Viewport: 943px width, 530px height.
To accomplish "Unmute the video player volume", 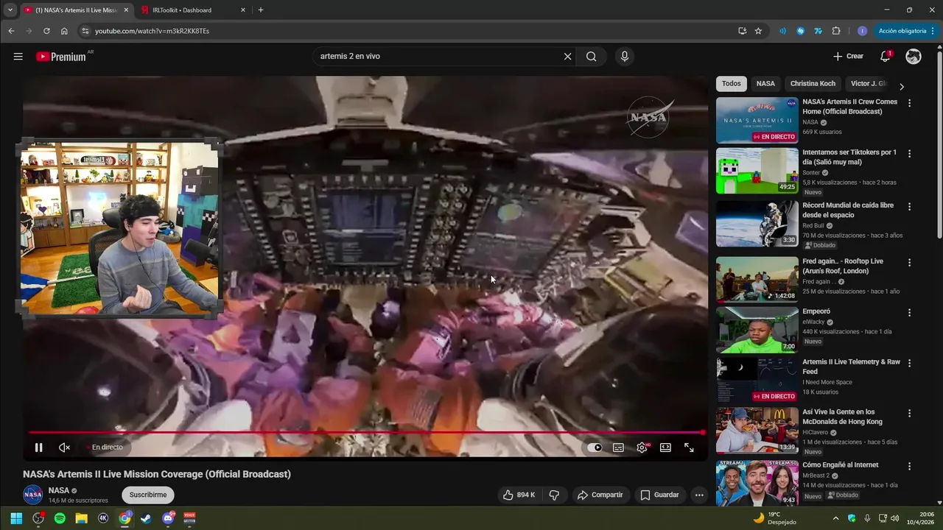I will click(64, 448).
